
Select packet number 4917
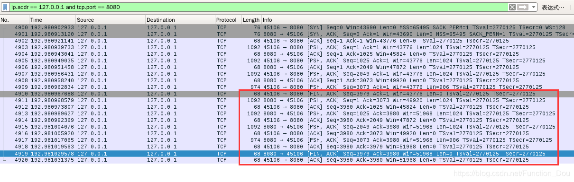pos(287,140)
